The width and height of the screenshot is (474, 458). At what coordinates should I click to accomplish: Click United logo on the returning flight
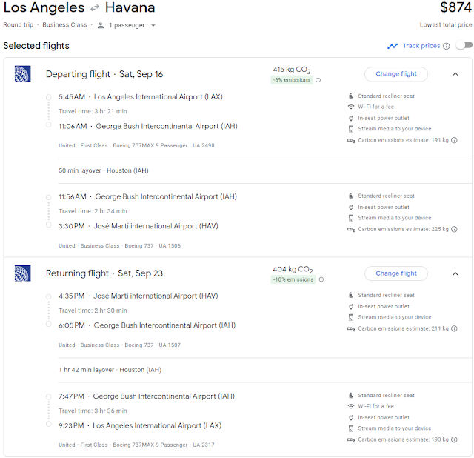pos(22,273)
